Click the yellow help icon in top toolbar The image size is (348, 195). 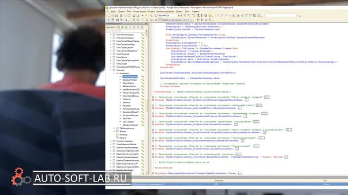(210, 16)
